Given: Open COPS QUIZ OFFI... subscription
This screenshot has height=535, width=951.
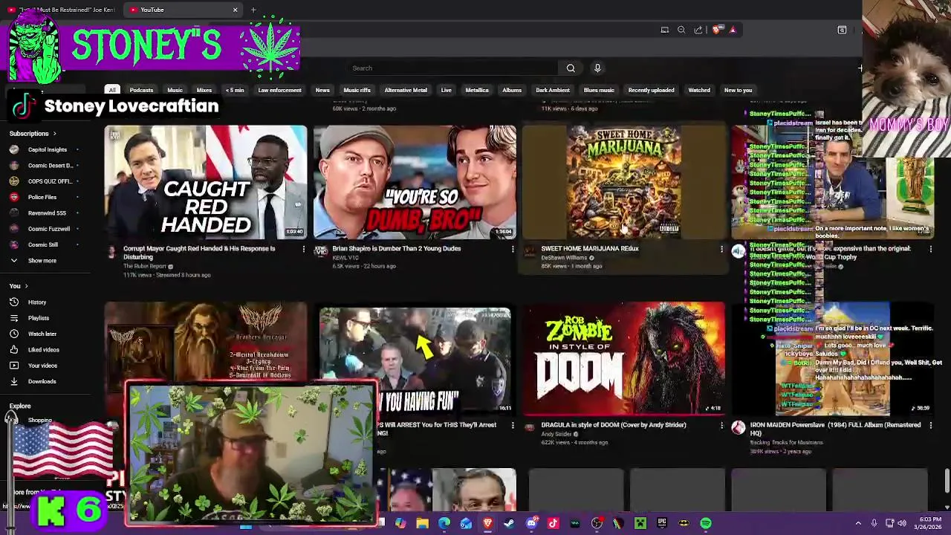Looking at the screenshot, I should pyautogui.click(x=50, y=181).
